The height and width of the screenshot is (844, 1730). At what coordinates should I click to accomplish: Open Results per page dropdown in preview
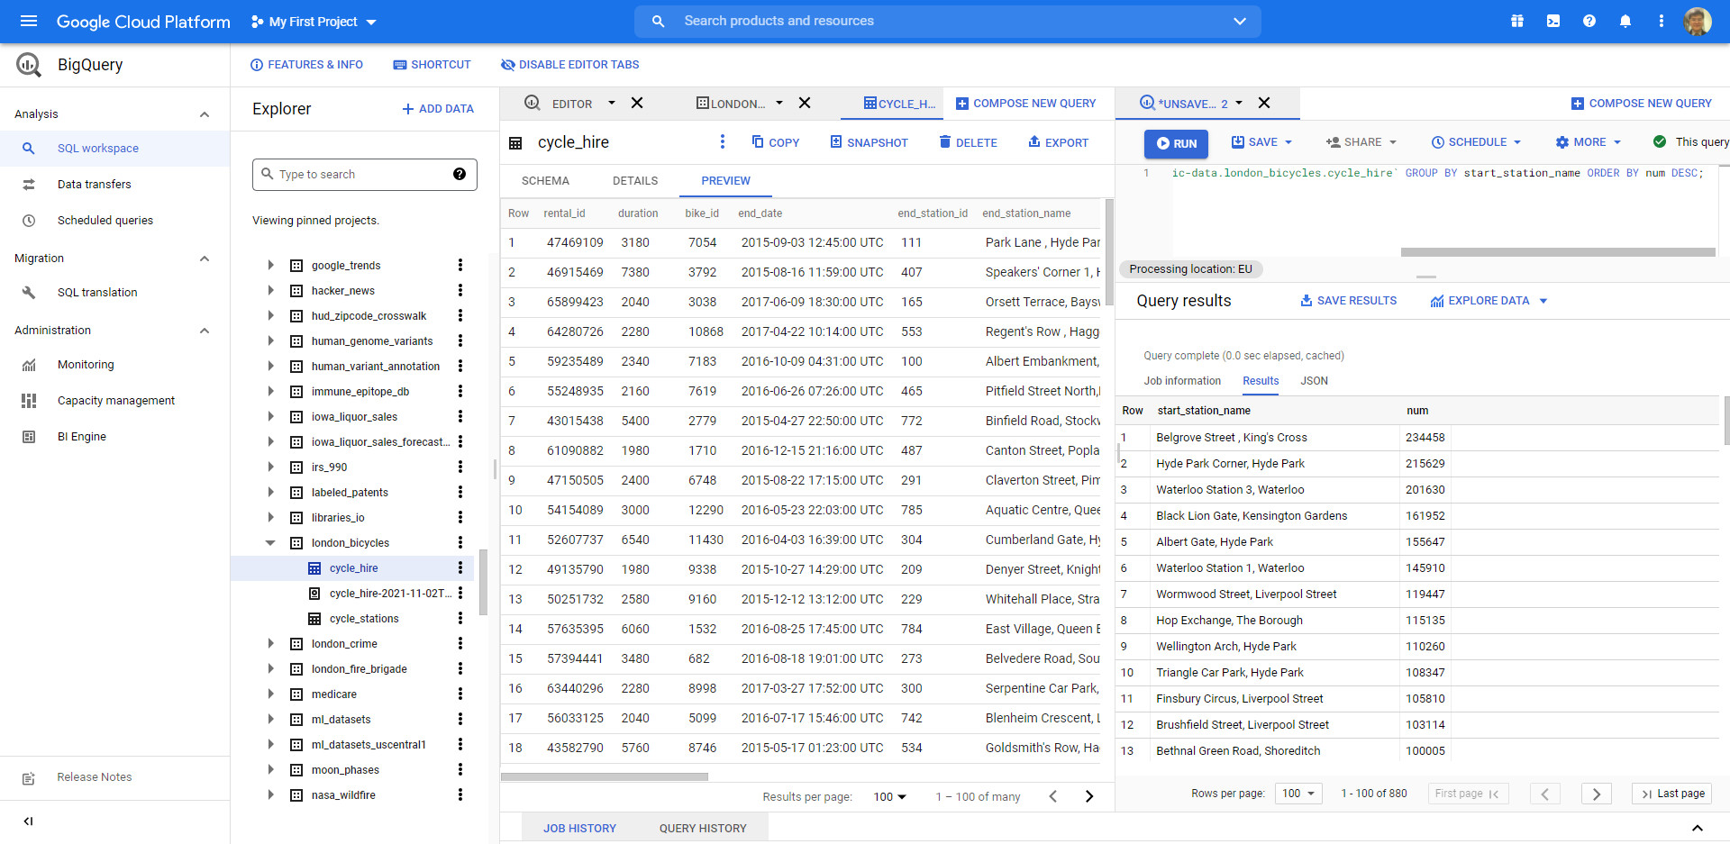pos(889,796)
